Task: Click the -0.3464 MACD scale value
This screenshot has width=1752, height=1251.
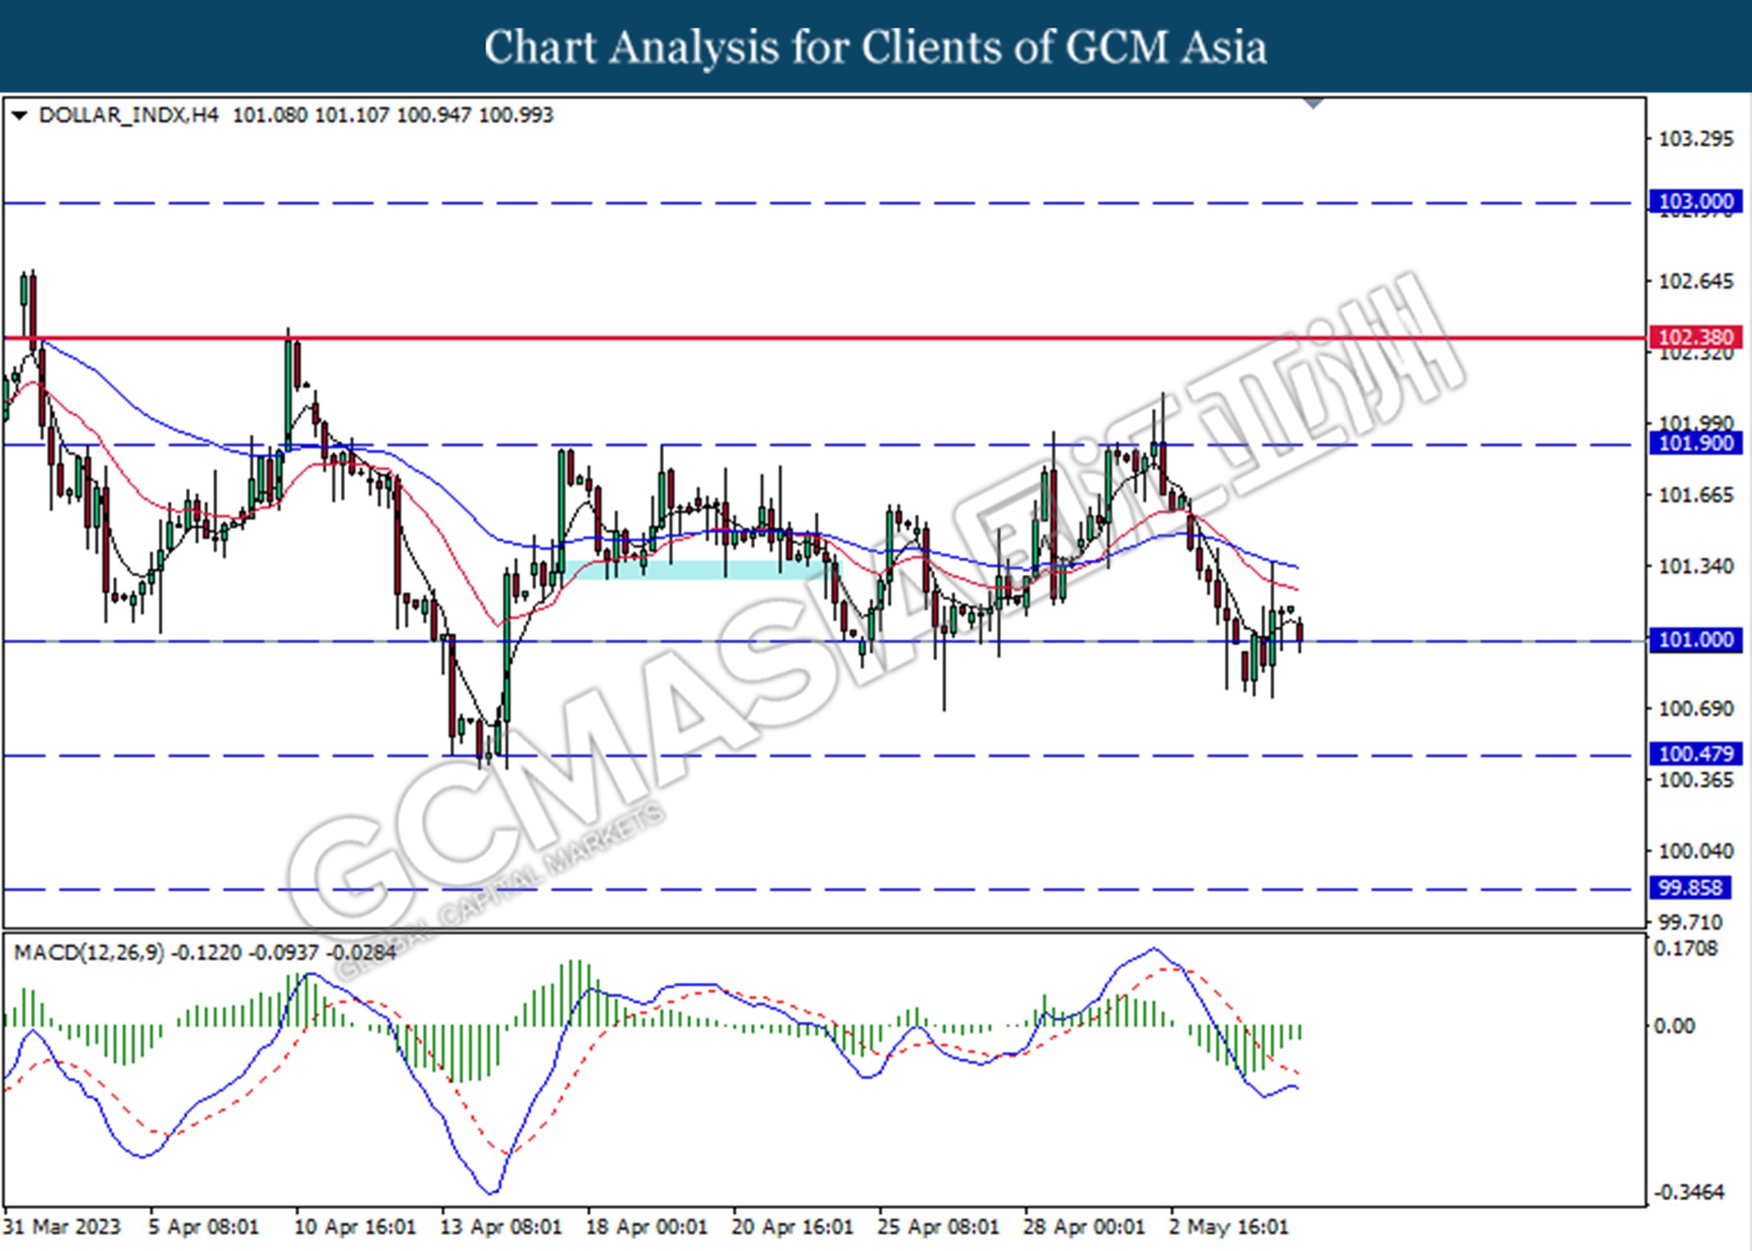Action: point(1687,1191)
